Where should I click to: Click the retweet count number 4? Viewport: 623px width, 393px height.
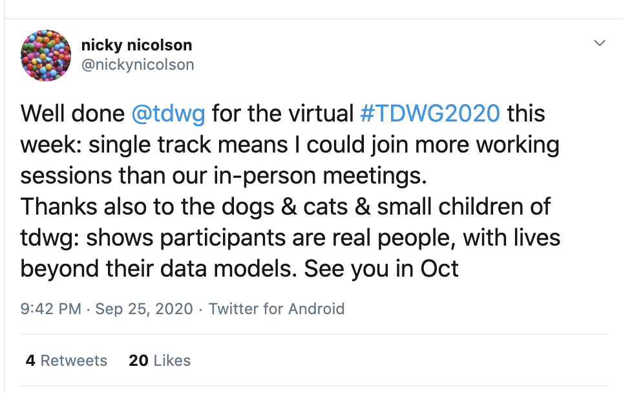(30, 361)
